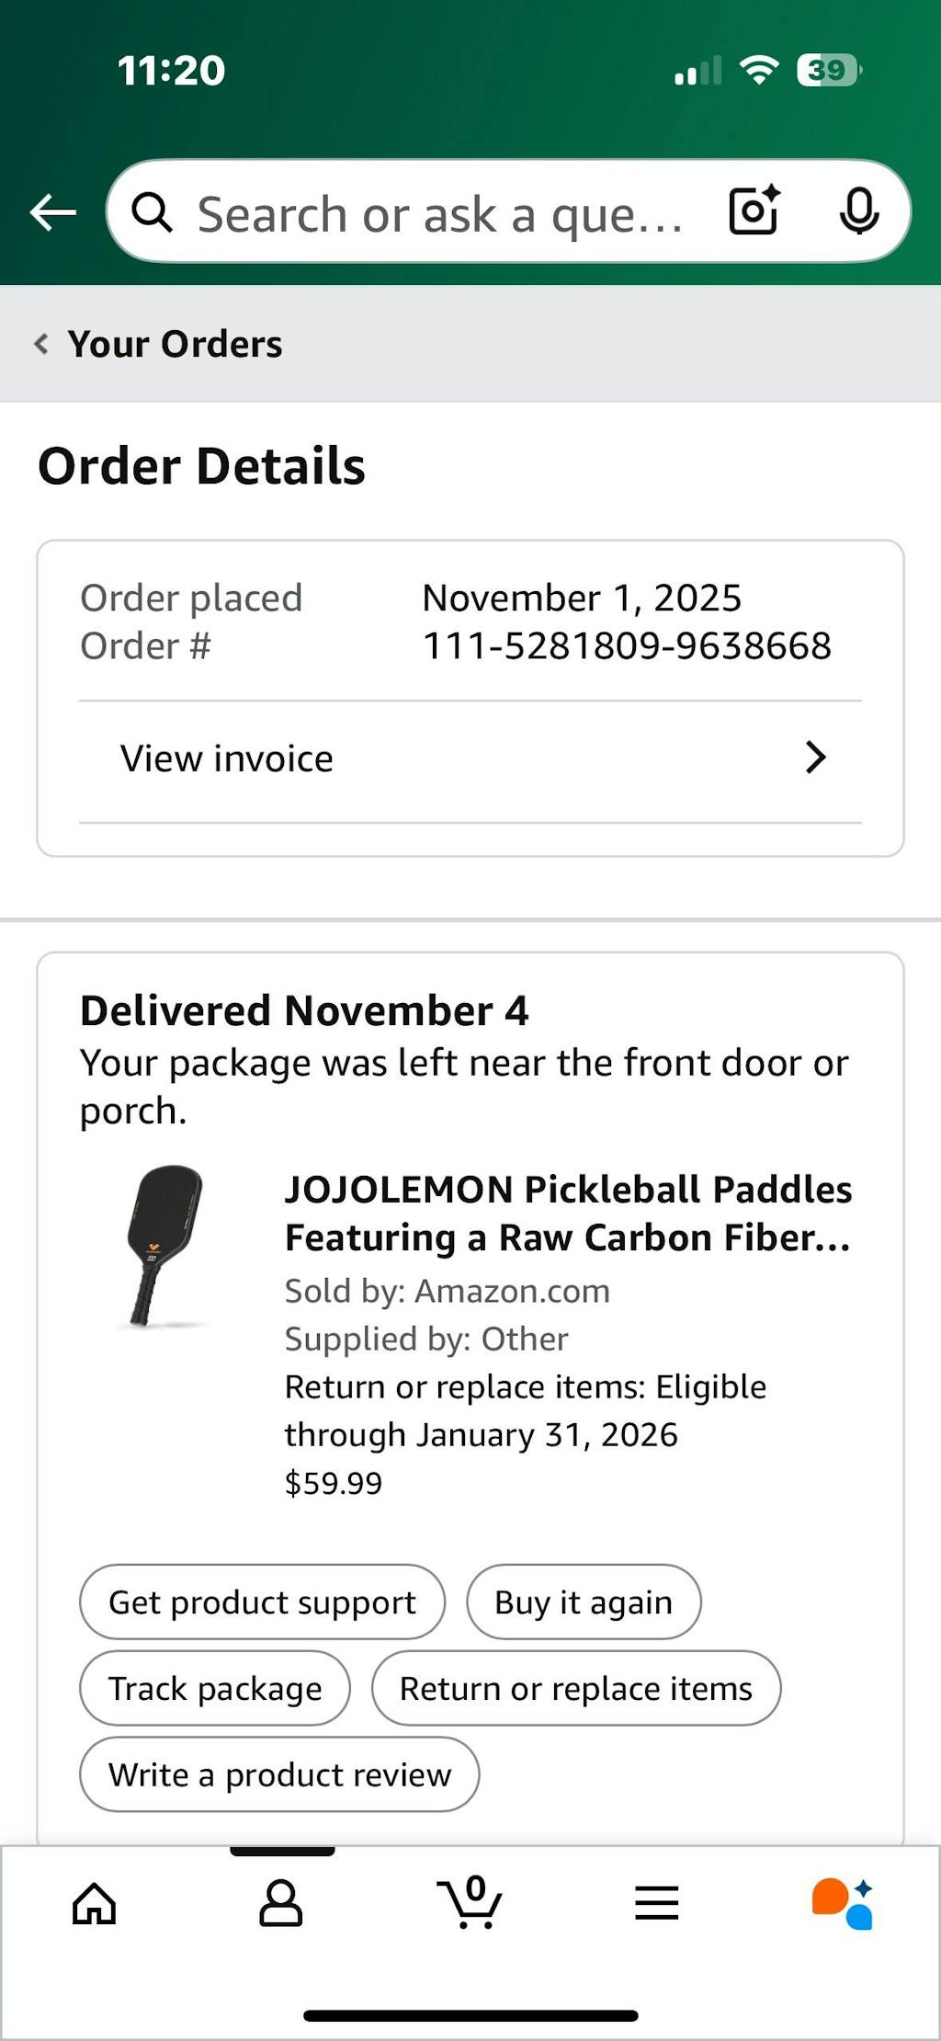The width and height of the screenshot is (941, 2041).
Task: Tap Track package button
Action: 215,1689
